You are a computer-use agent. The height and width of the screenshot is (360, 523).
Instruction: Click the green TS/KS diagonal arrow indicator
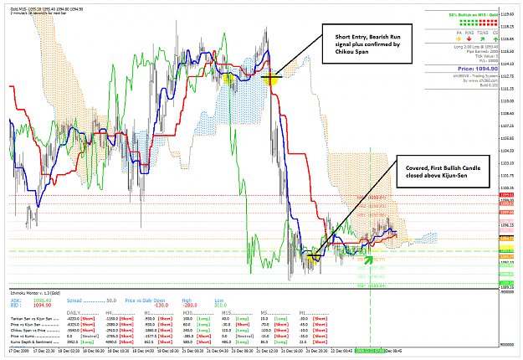[482, 39]
